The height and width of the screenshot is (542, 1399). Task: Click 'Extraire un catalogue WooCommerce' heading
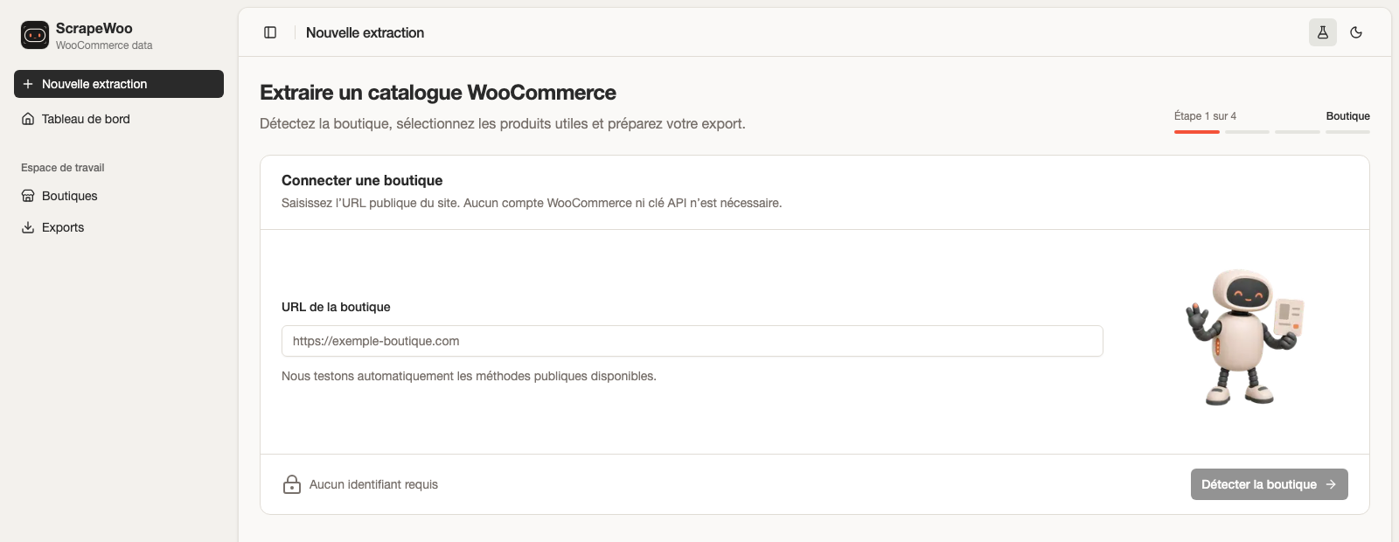tap(438, 93)
